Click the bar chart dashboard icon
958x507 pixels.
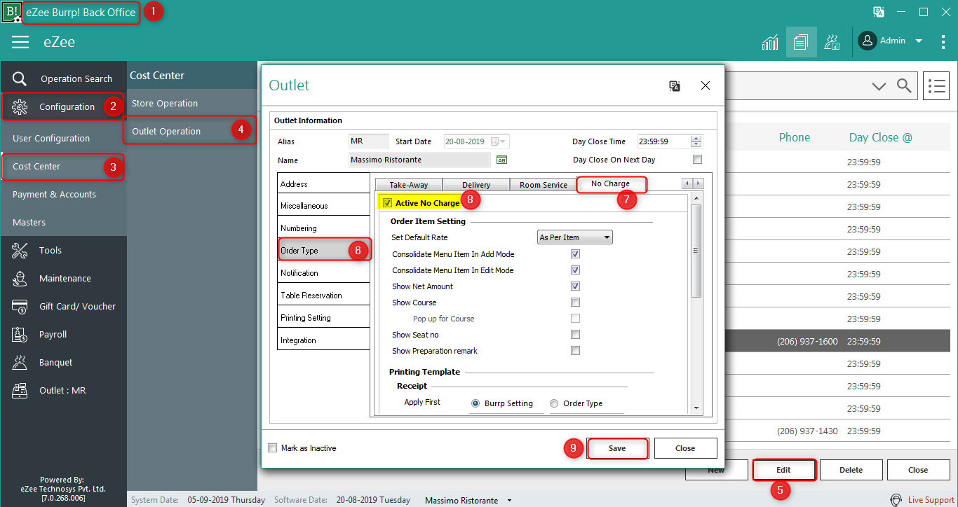coord(770,42)
